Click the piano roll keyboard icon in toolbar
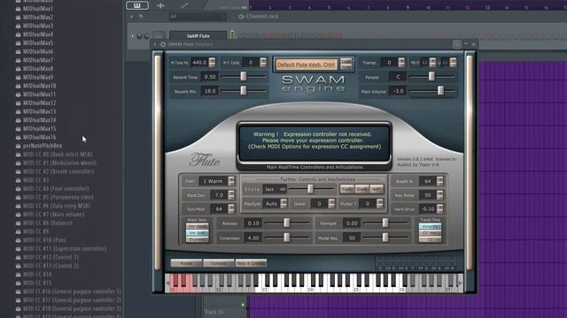Viewport: 567px width, 318px height. [x=137, y=5]
